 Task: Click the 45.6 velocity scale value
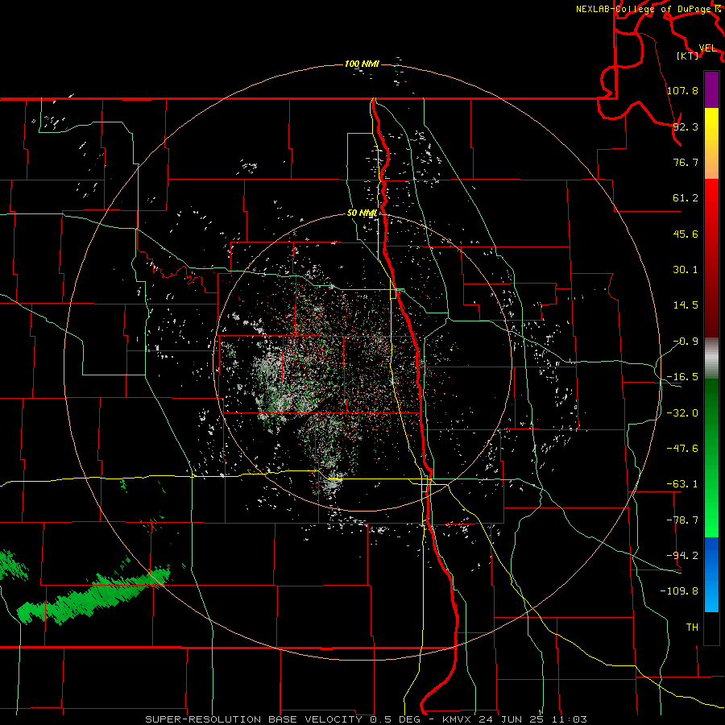(686, 234)
